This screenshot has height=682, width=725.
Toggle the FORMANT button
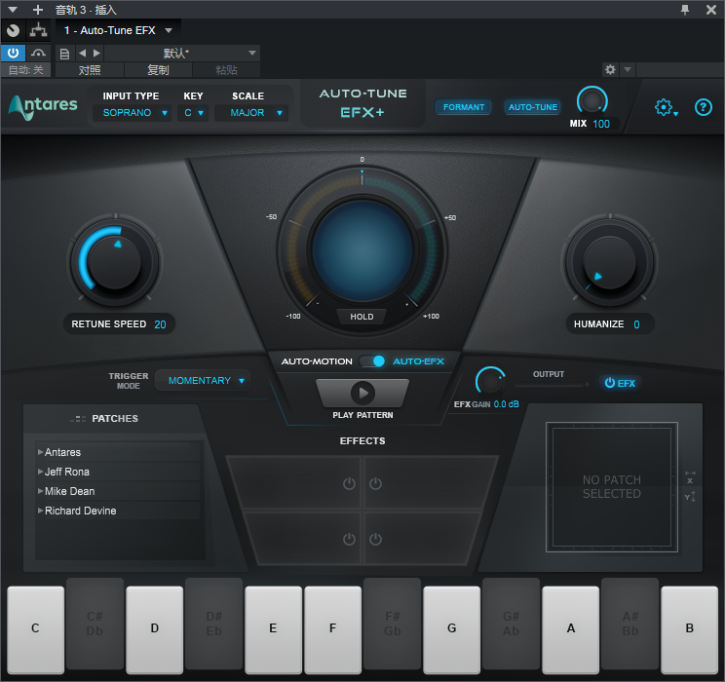point(463,107)
